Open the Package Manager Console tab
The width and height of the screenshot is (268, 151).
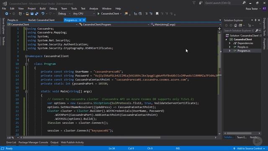[33, 143]
